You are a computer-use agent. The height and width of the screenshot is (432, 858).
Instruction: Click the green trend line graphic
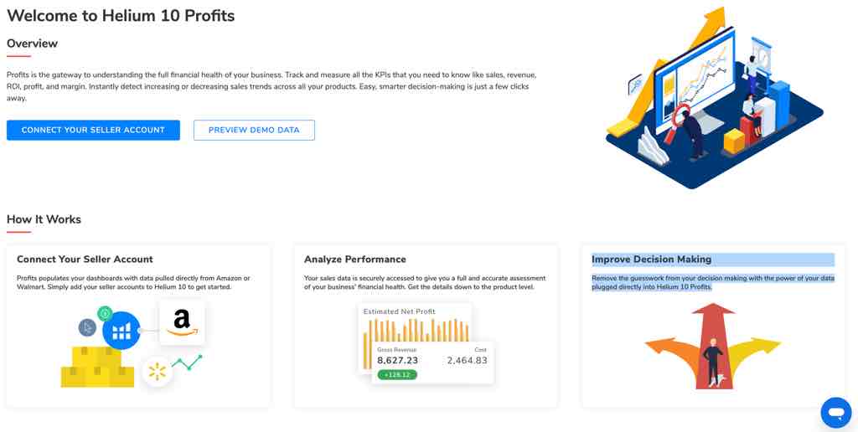[187, 362]
